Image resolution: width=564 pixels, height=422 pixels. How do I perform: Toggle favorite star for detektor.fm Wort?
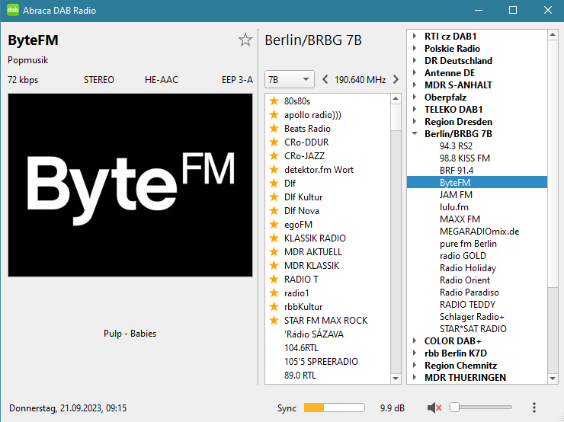click(274, 169)
